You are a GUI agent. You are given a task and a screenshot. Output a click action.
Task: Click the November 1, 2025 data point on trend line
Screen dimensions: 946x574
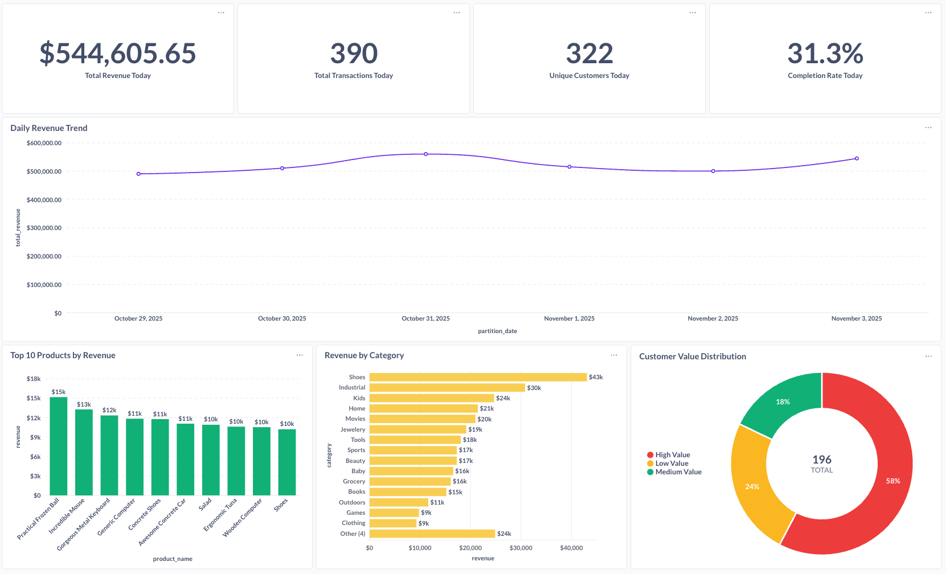570,167
